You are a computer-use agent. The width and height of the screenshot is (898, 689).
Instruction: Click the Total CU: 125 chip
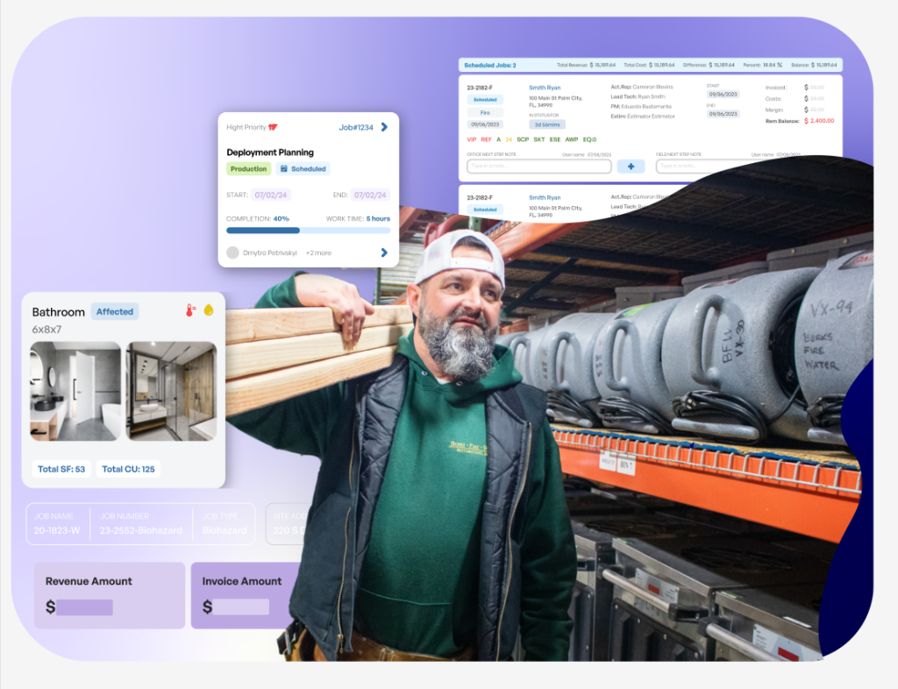pyautogui.click(x=128, y=469)
